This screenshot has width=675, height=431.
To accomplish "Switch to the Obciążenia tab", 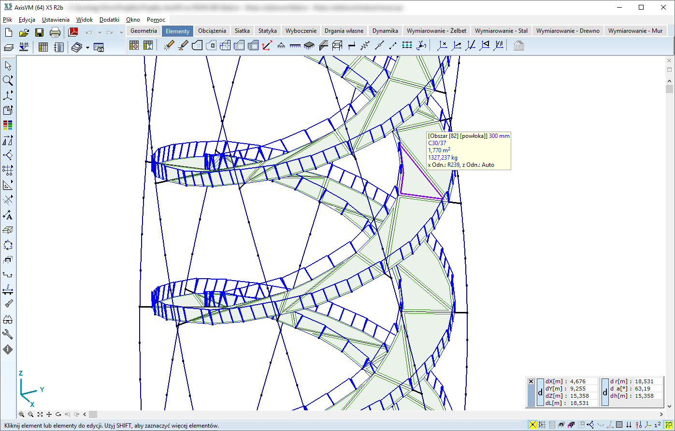I will click(212, 31).
